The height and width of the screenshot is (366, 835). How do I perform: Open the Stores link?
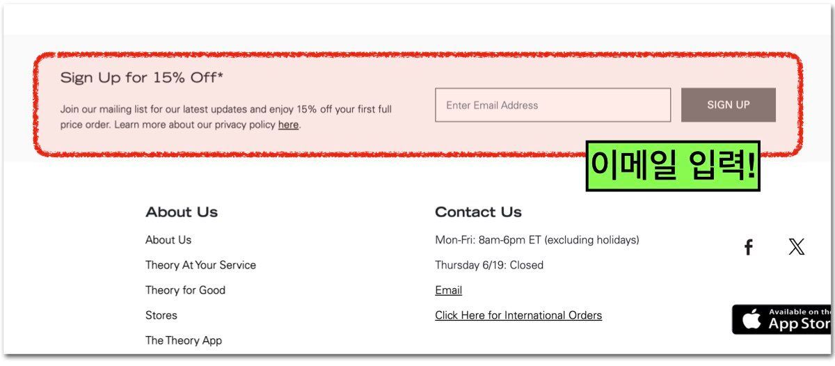pyautogui.click(x=161, y=315)
